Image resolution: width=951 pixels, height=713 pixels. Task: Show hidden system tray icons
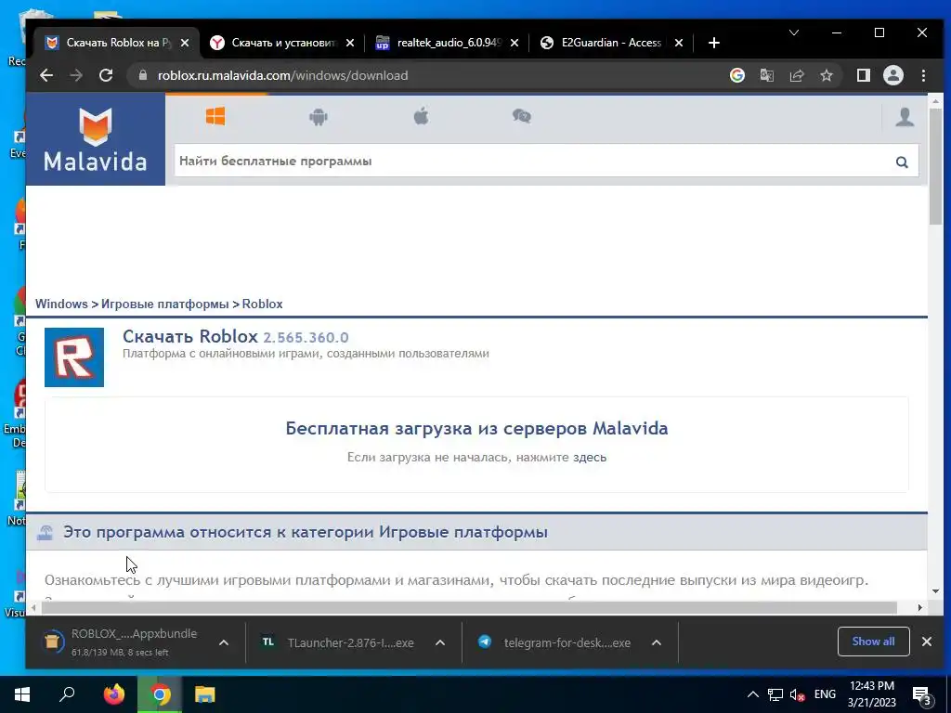pyautogui.click(x=752, y=694)
